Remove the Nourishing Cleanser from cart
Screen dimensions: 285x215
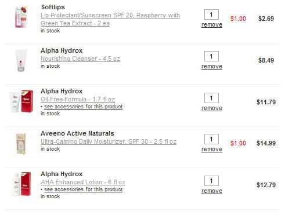click(212, 67)
